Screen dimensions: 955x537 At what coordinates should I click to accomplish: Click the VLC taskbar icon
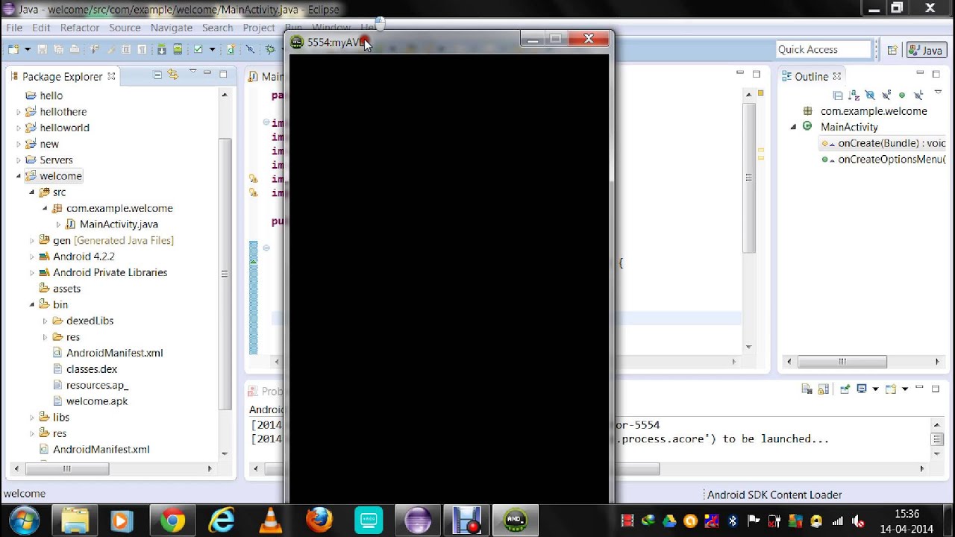(270, 521)
